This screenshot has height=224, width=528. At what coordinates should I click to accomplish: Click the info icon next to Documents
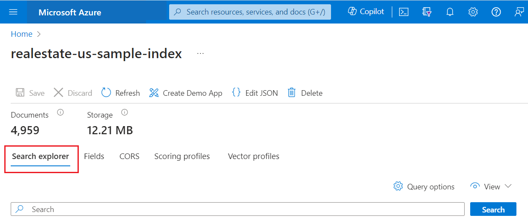[x=60, y=113]
